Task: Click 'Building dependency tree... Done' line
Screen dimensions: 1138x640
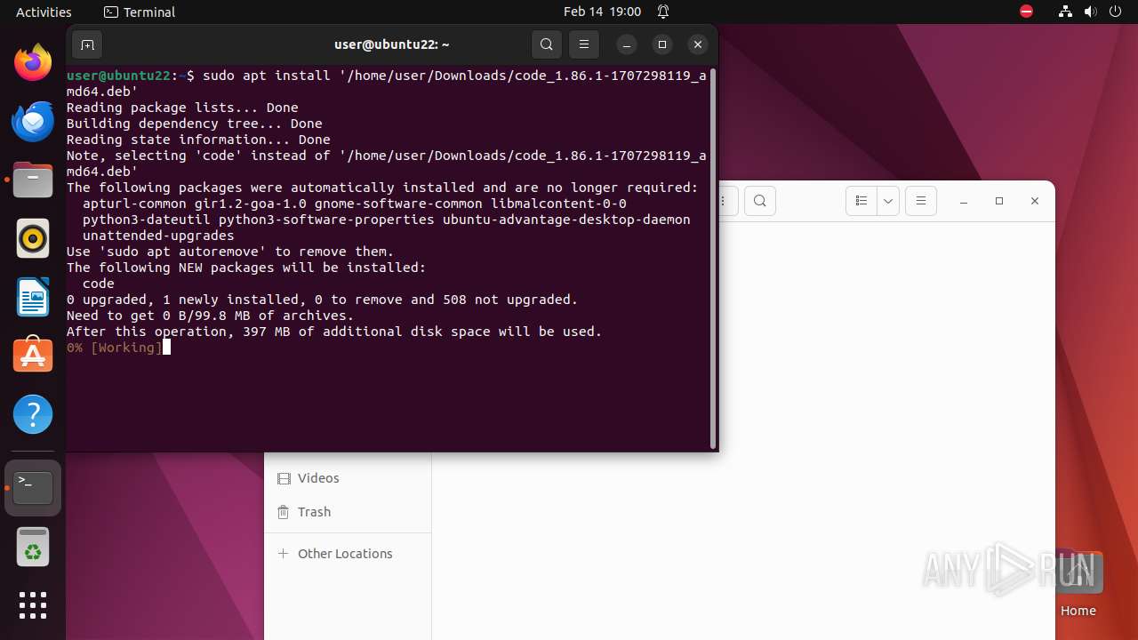Action: (195, 124)
